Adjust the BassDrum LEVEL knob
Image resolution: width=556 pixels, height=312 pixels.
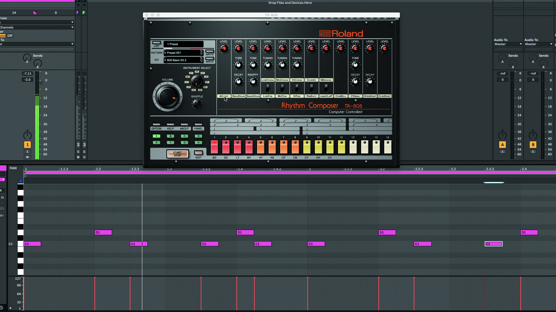pyautogui.click(x=238, y=48)
